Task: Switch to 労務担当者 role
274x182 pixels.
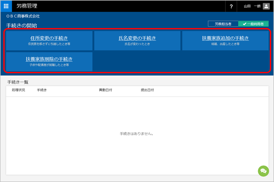Action: [x=223, y=24]
